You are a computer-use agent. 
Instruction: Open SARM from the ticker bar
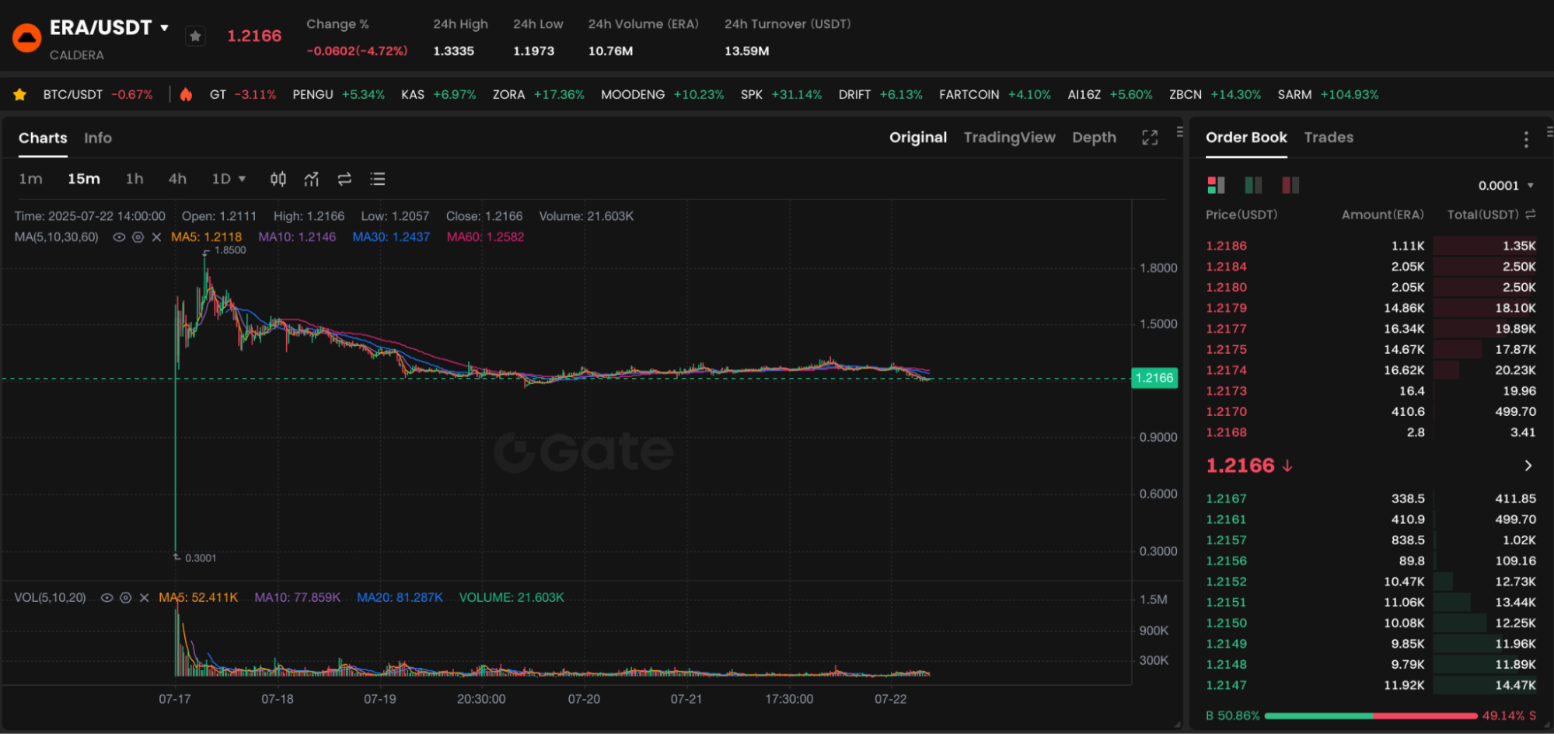tap(1328, 95)
